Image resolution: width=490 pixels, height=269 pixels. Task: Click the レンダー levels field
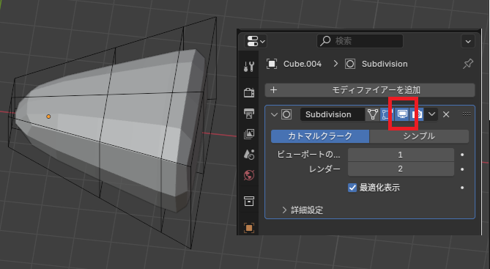click(401, 169)
